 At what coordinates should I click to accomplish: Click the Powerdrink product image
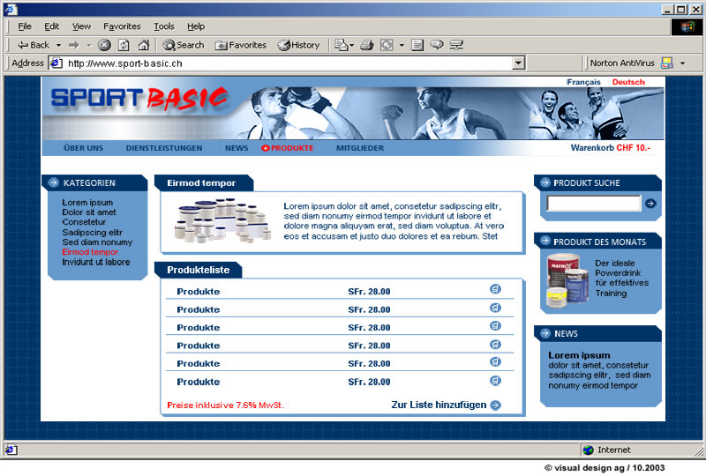[567, 280]
